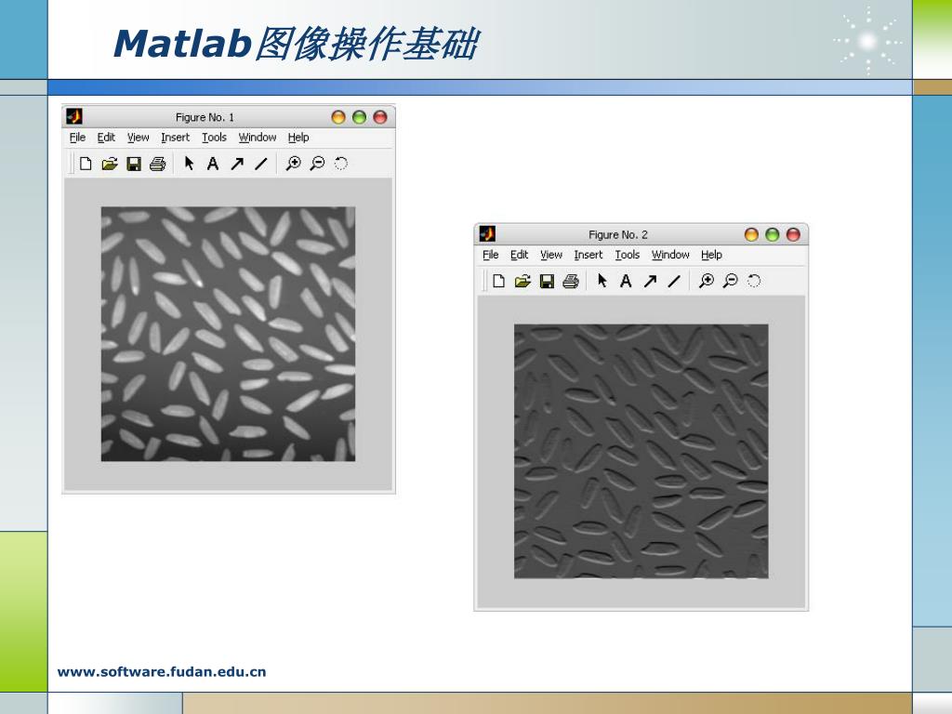
Task: Open Tools menu in Figure No. 1
Action: [214, 138]
